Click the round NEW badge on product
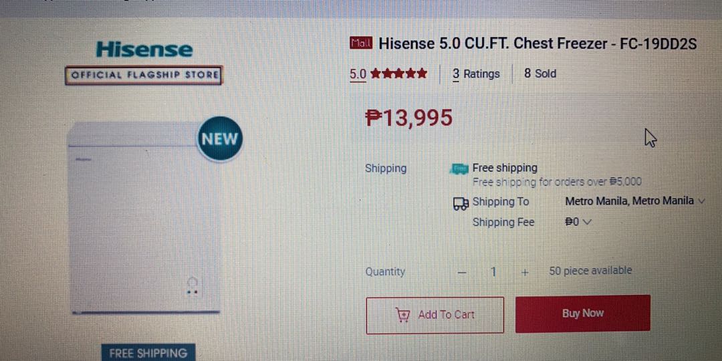The image size is (722, 361). click(x=220, y=138)
